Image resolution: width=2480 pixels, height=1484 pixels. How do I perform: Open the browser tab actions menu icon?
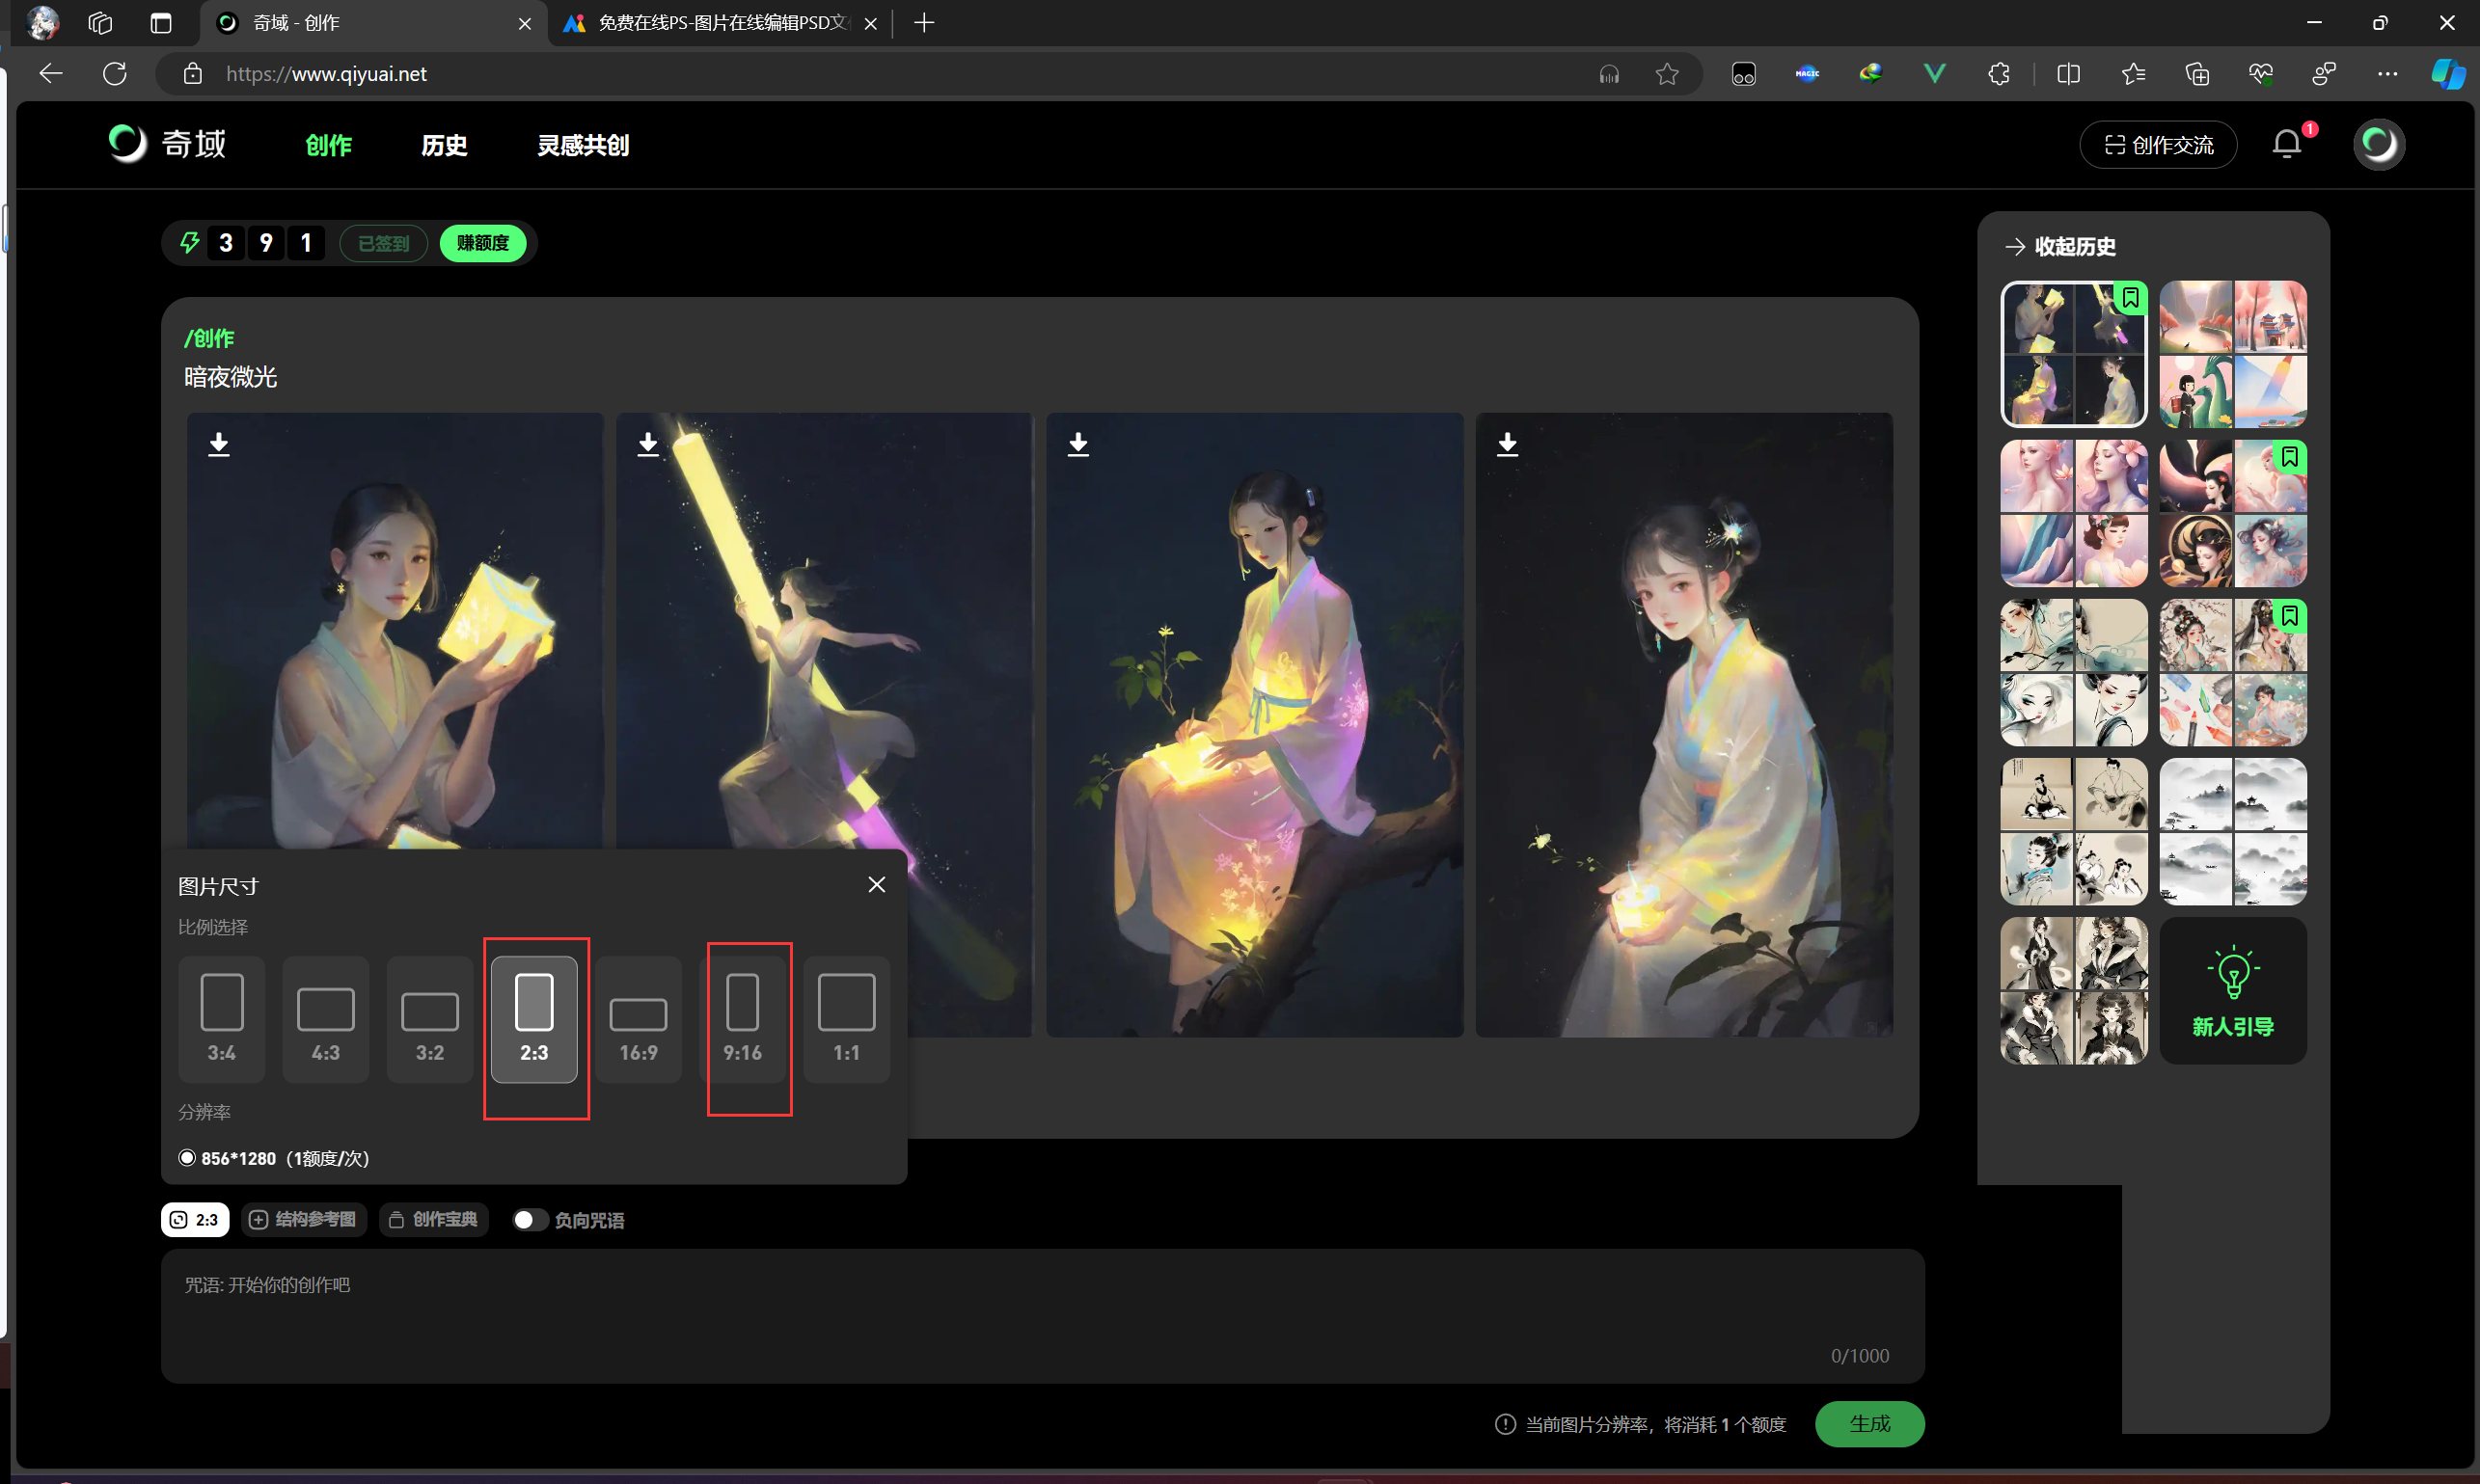pos(160,23)
